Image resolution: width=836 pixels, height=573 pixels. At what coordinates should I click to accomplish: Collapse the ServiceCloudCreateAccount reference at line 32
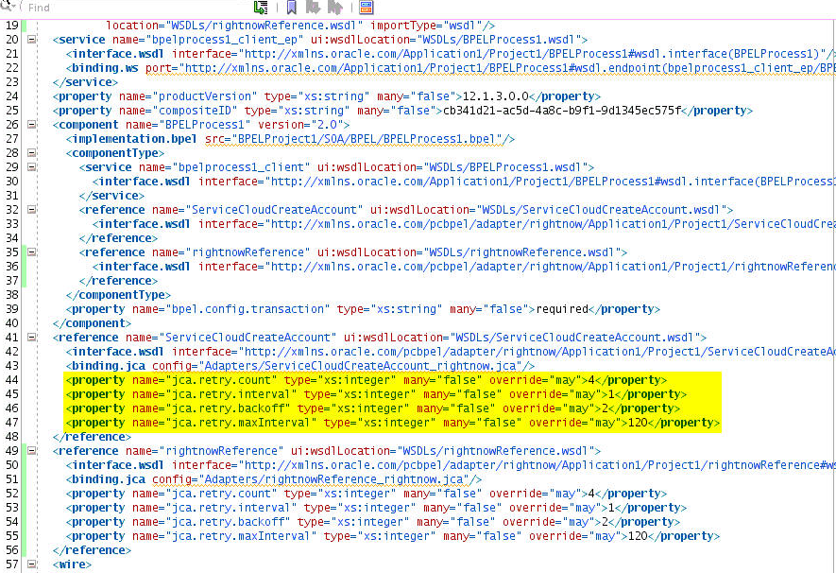[31, 209]
